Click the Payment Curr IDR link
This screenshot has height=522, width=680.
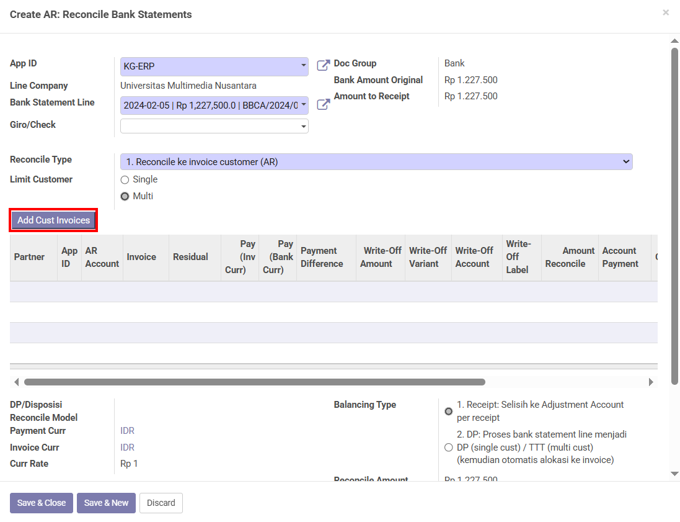point(127,431)
